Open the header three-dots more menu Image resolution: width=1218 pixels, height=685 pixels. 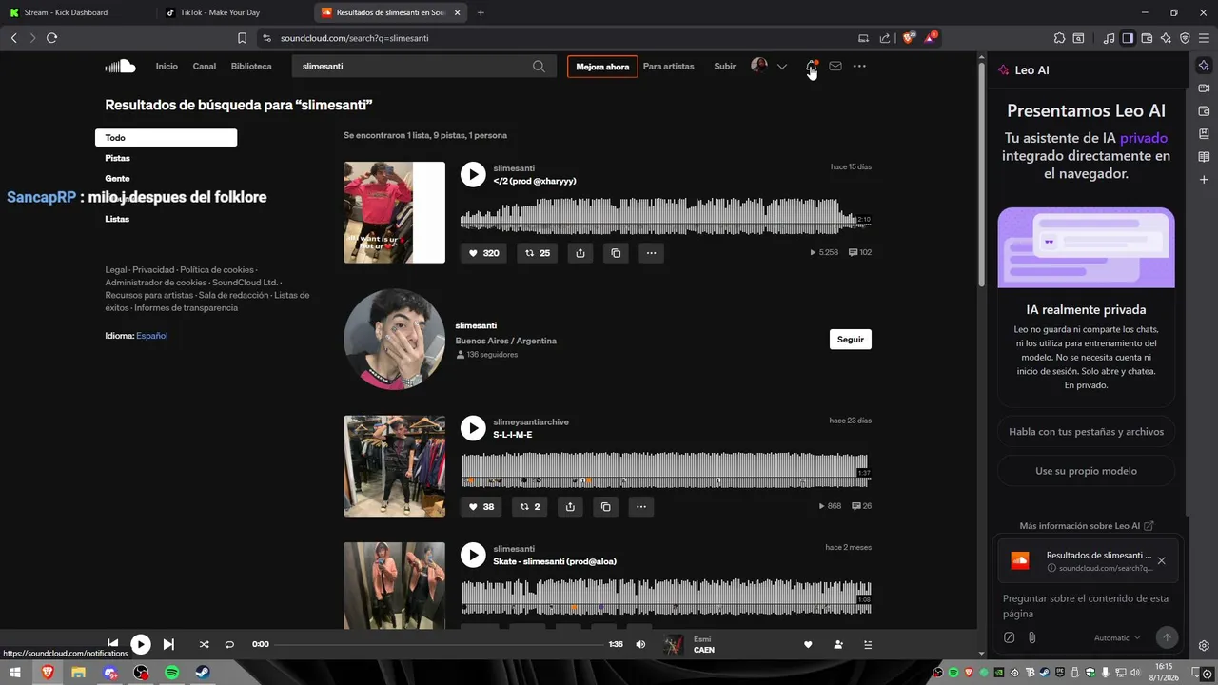coord(859,67)
